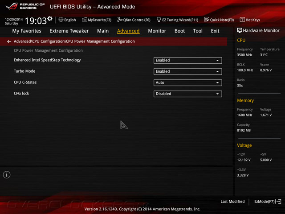
Task: Click Capacity value 8192 MB
Action: click(244, 130)
